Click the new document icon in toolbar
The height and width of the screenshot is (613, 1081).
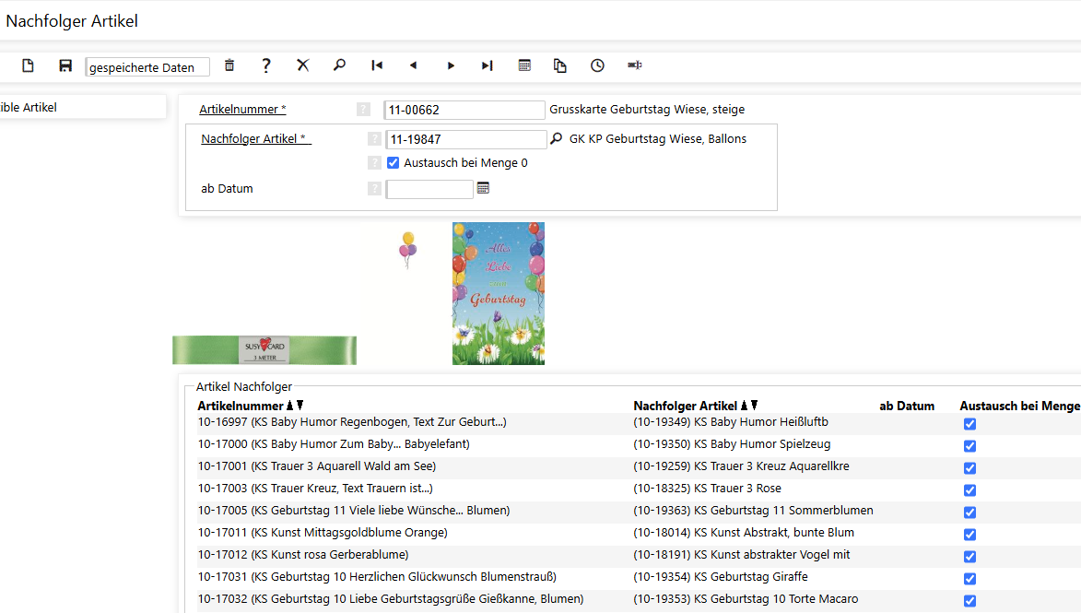28,65
